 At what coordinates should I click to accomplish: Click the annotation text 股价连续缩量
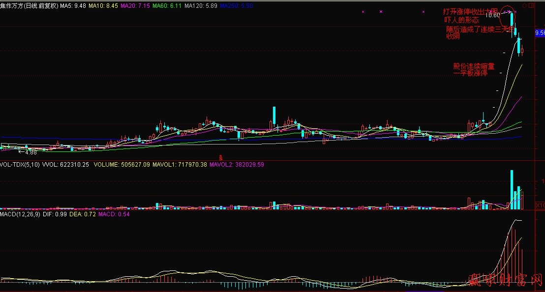point(474,66)
